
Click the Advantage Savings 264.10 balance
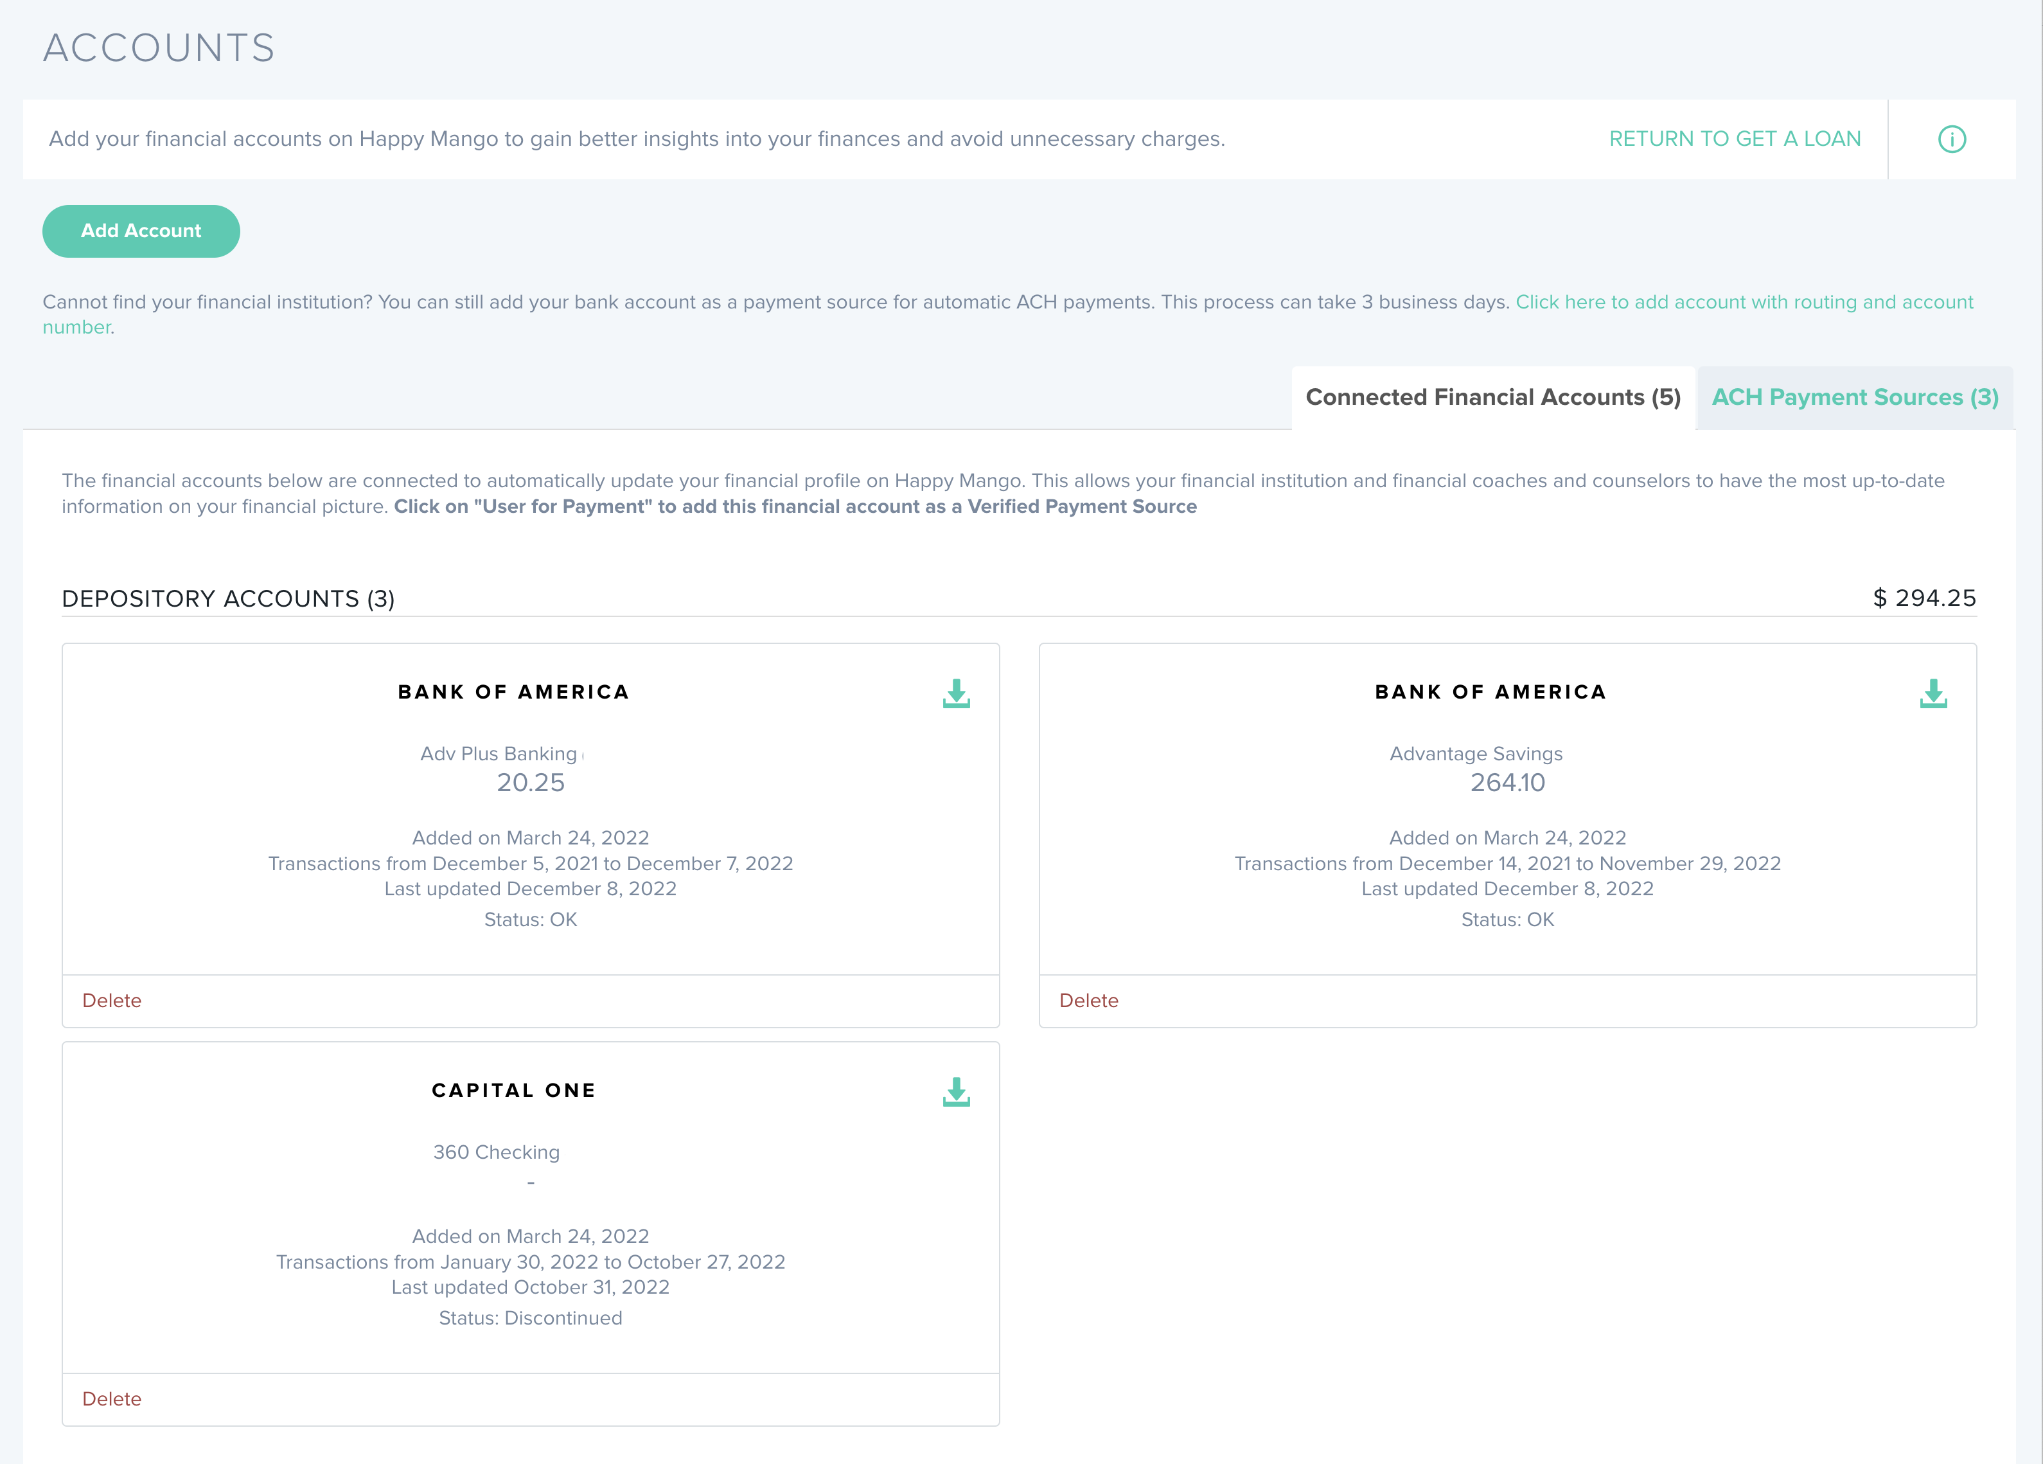point(1507,783)
